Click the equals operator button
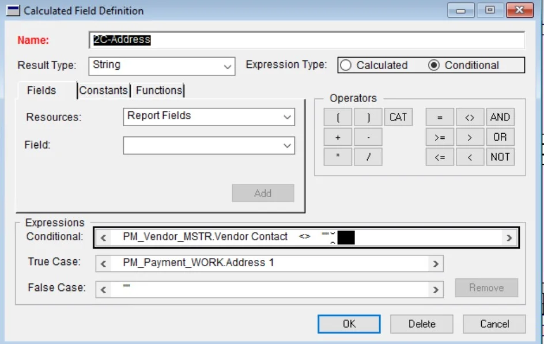This screenshot has width=544, height=344. [440, 117]
